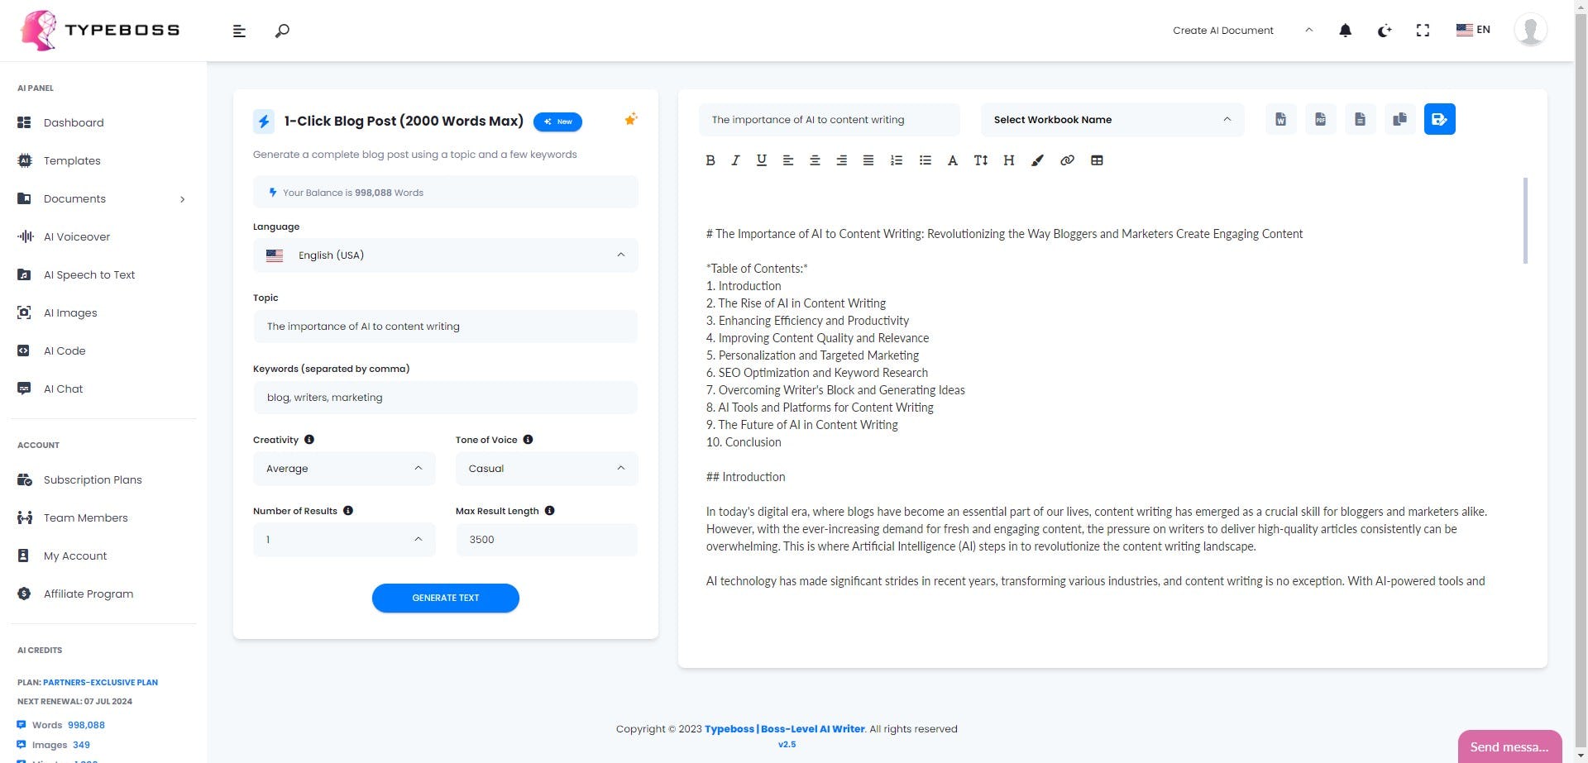The image size is (1588, 763).
Task: Copy generated text to clipboard
Action: coord(1399,119)
